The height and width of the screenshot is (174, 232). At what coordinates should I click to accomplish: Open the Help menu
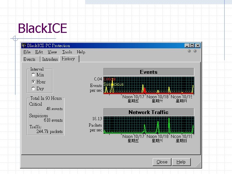click(81, 52)
